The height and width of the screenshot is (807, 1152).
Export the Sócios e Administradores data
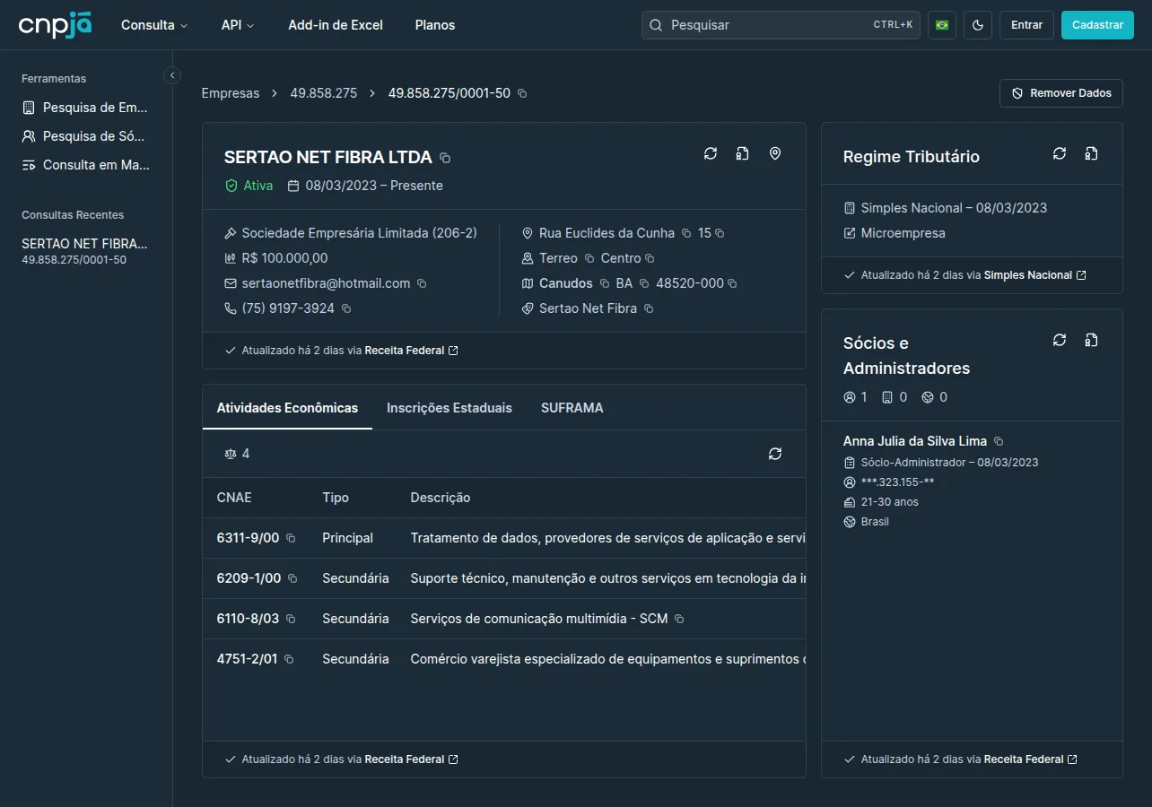(1091, 340)
